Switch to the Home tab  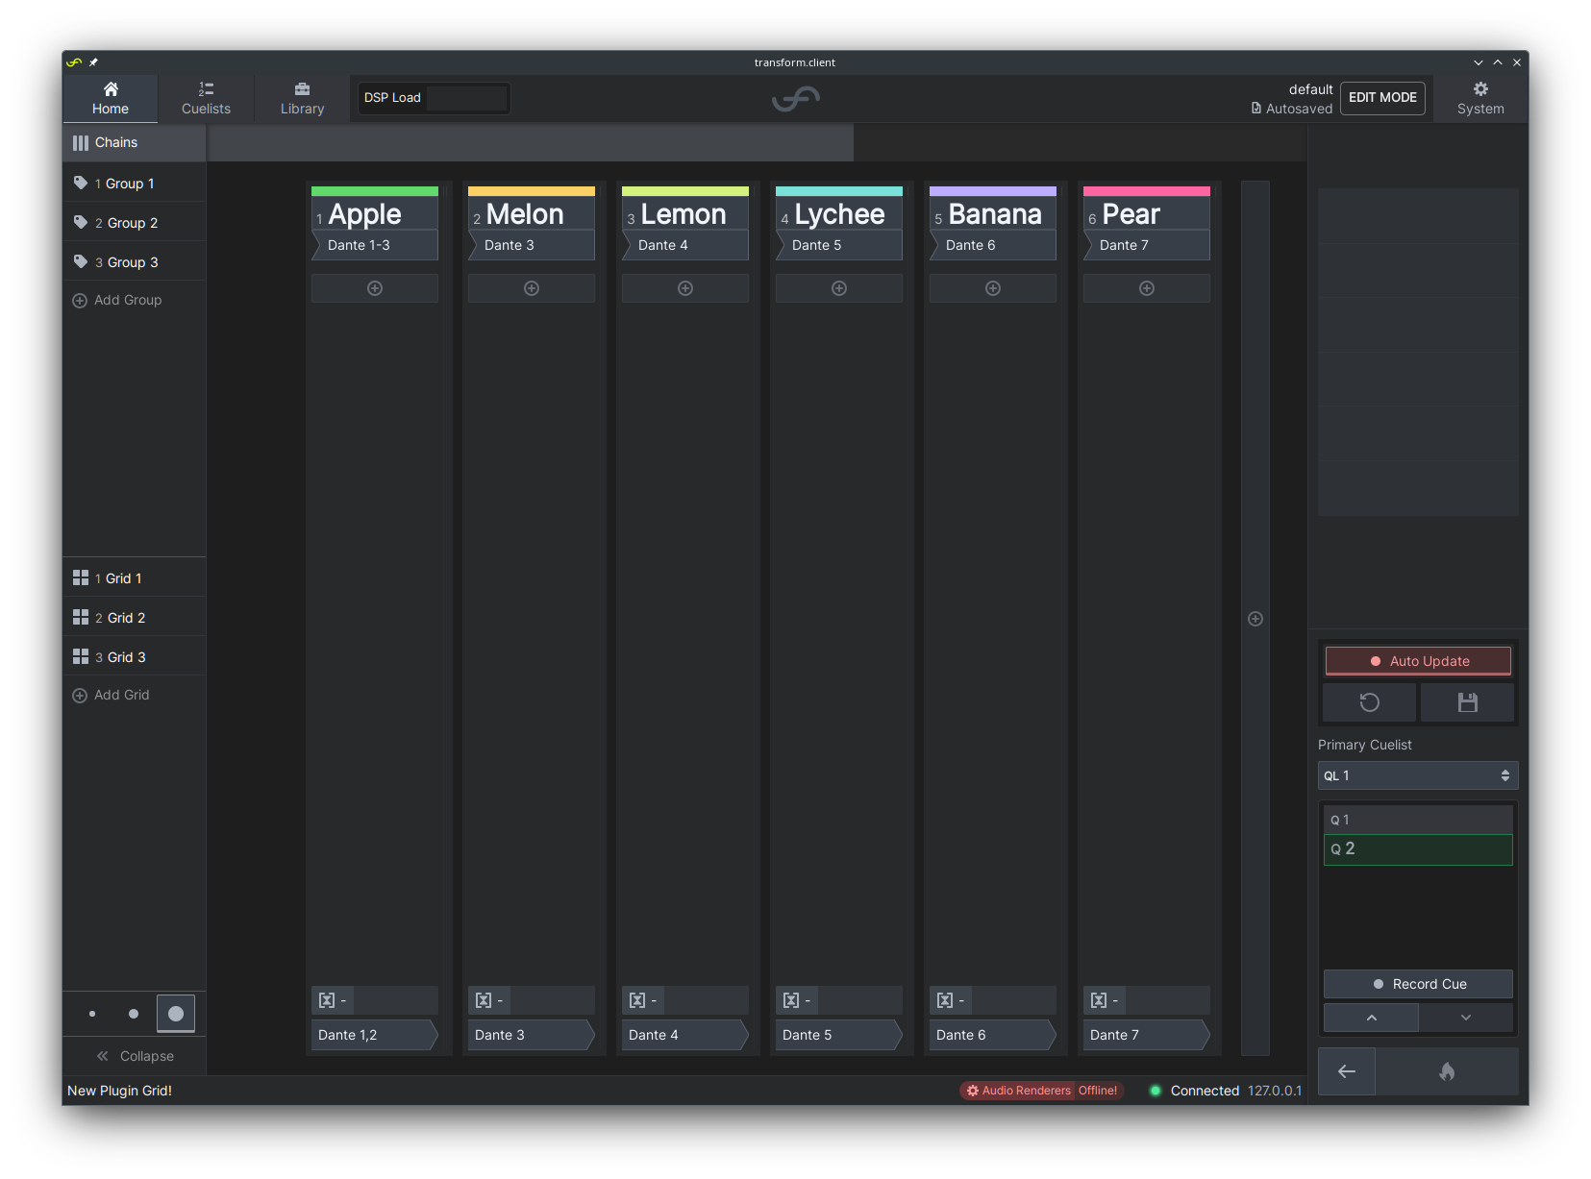coord(111,98)
